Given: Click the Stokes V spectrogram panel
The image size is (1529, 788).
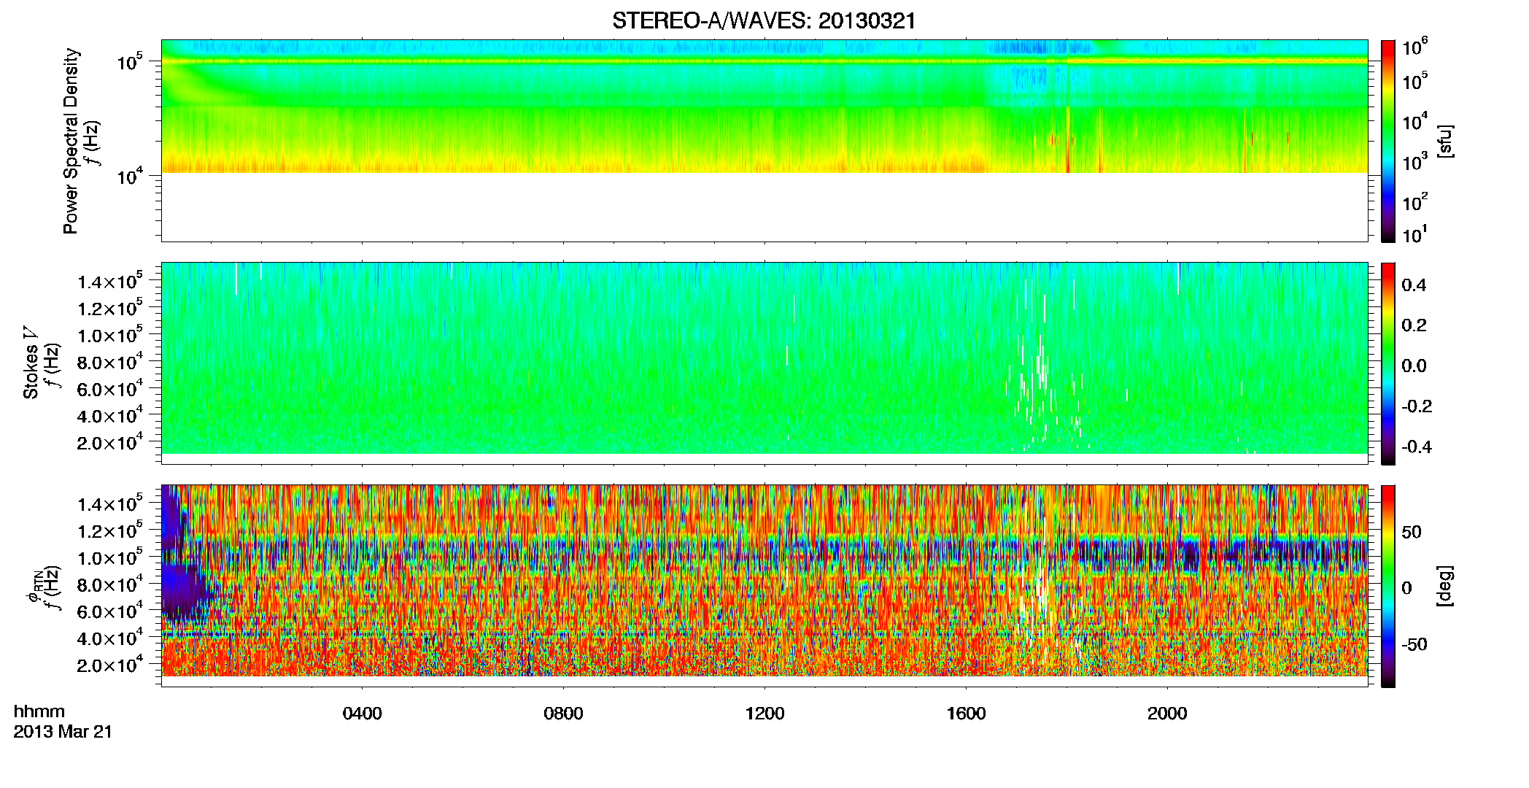Looking at the screenshot, I should [x=764, y=363].
